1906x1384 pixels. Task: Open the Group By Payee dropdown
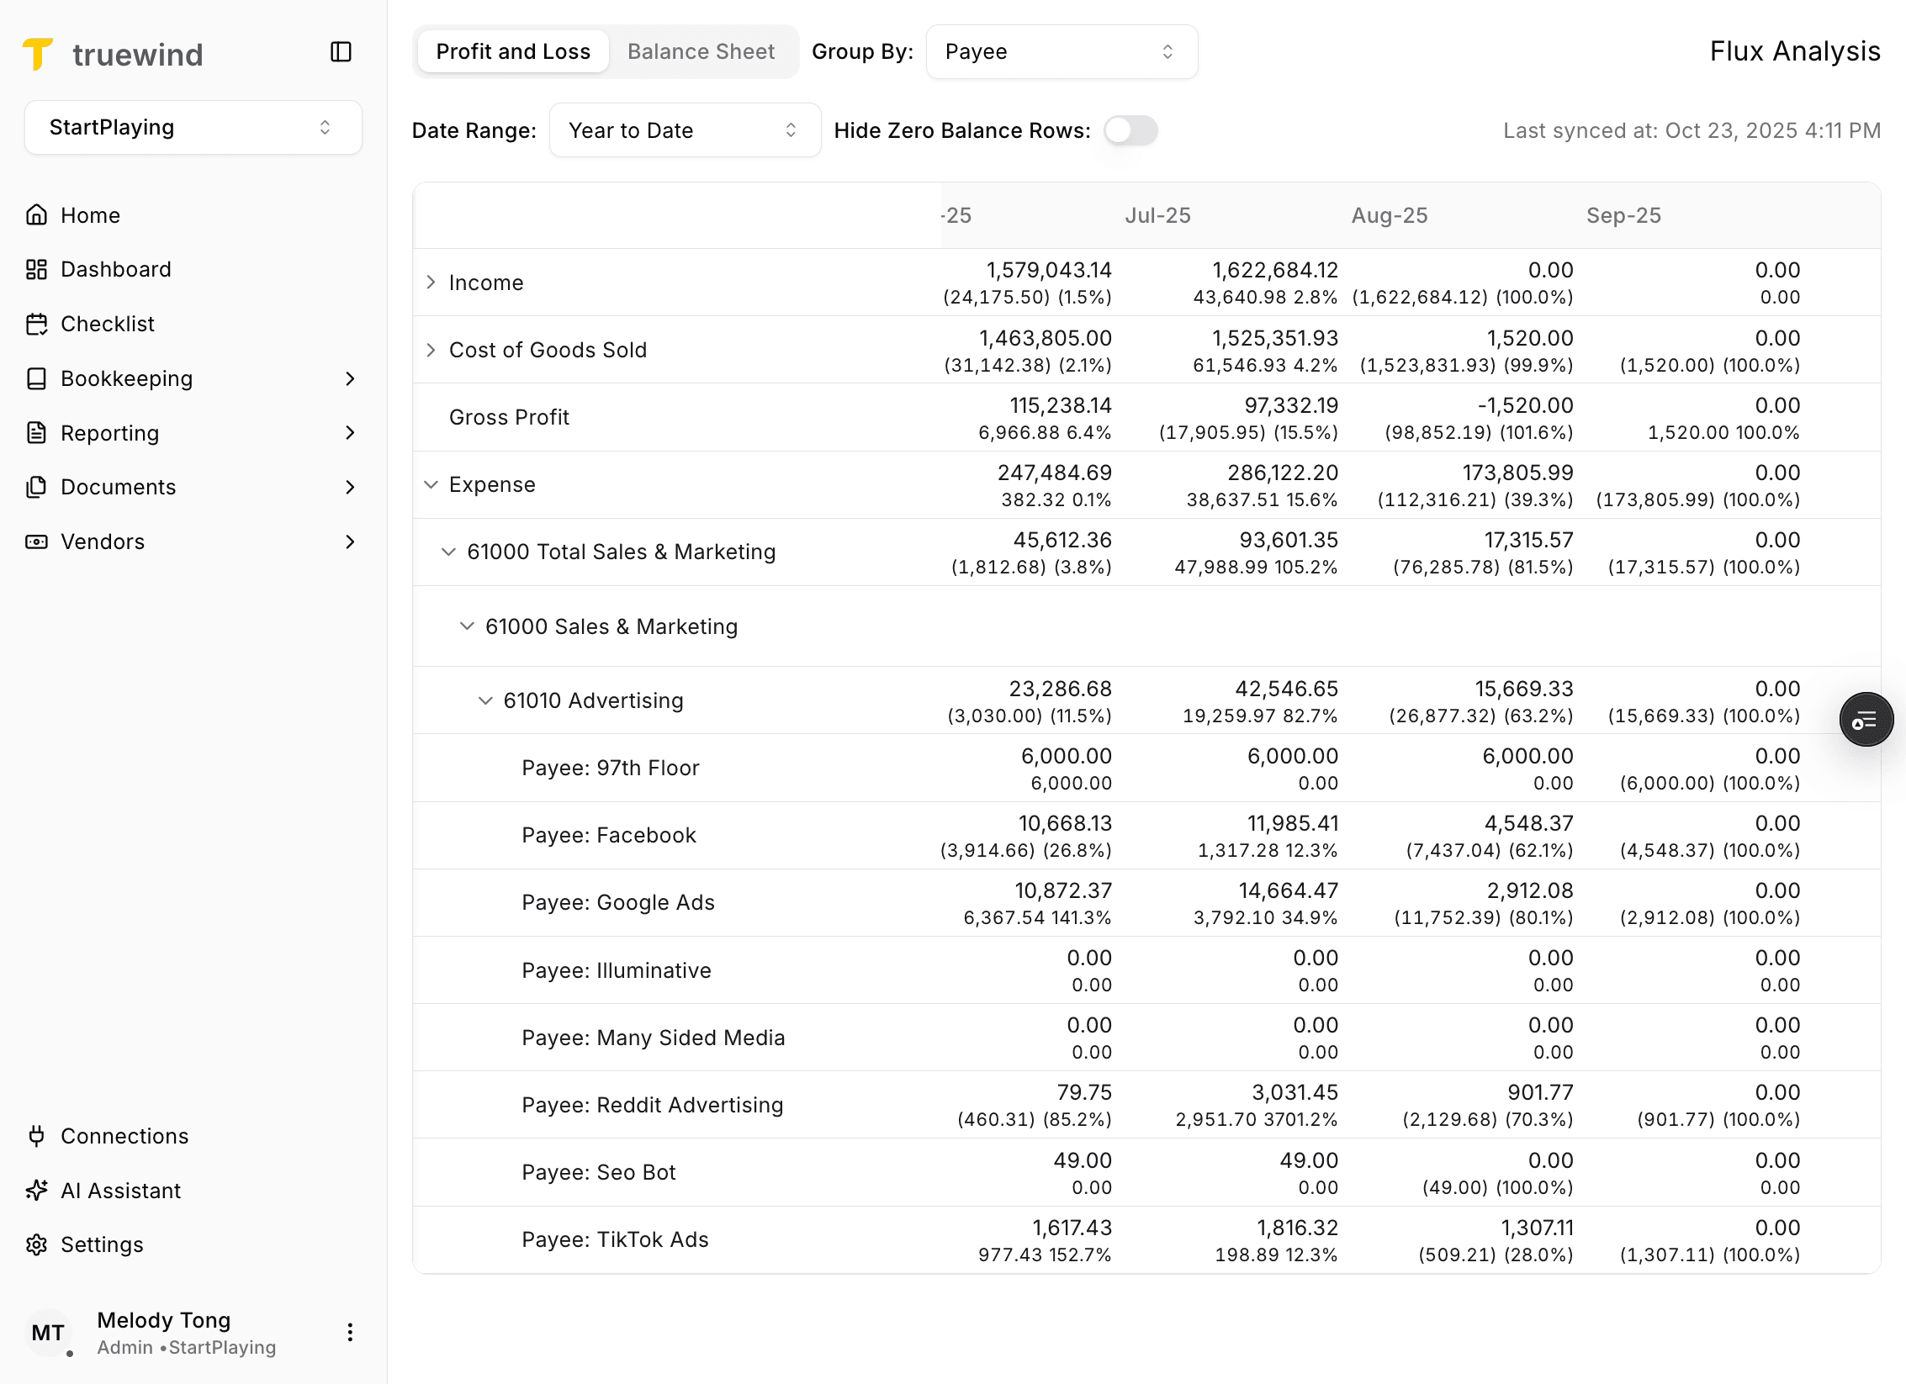(1062, 51)
